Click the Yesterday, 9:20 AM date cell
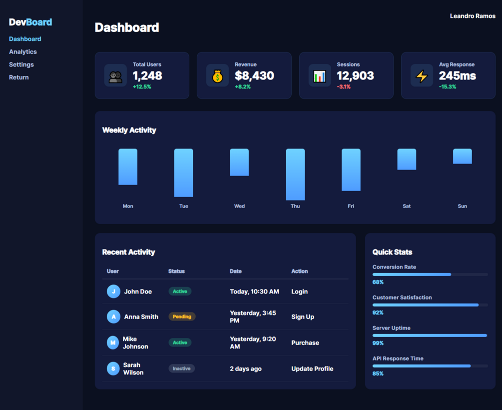 click(x=253, y=342)
